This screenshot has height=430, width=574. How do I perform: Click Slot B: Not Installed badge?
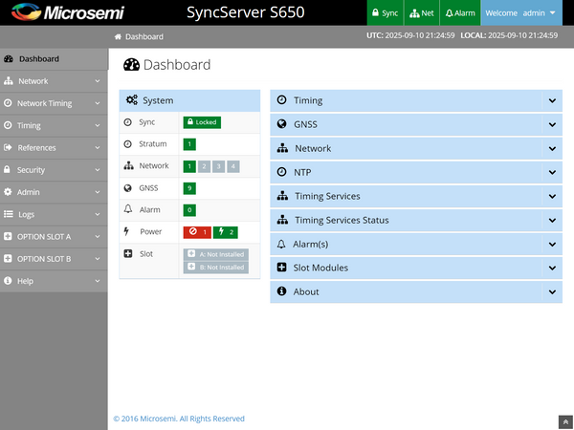click(x=216, y=268)
